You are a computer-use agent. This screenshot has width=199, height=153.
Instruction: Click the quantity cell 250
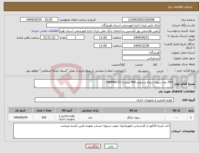[x=44, y=117]
